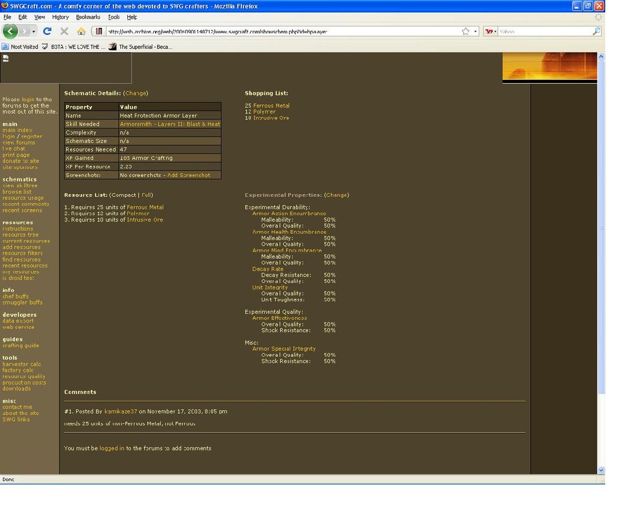Open the Tools menu
The image size is (637, 510).
(x=114, y=17)
